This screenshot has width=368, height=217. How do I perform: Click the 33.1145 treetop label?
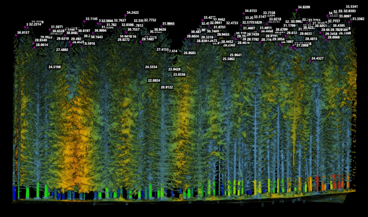point(92,19)
